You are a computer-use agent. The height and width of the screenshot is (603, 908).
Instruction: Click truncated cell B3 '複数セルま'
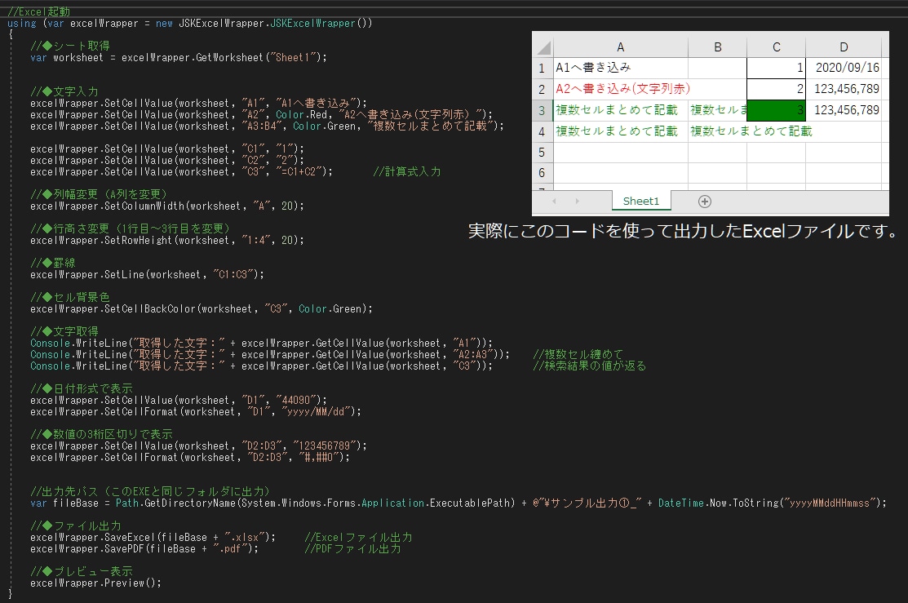pyautogui.click(x=717, y=110)
